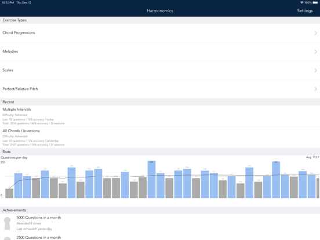Click the Questions per day chart title
The width and height of the screenshot is (320, 240).
click(x=14, y=158)
